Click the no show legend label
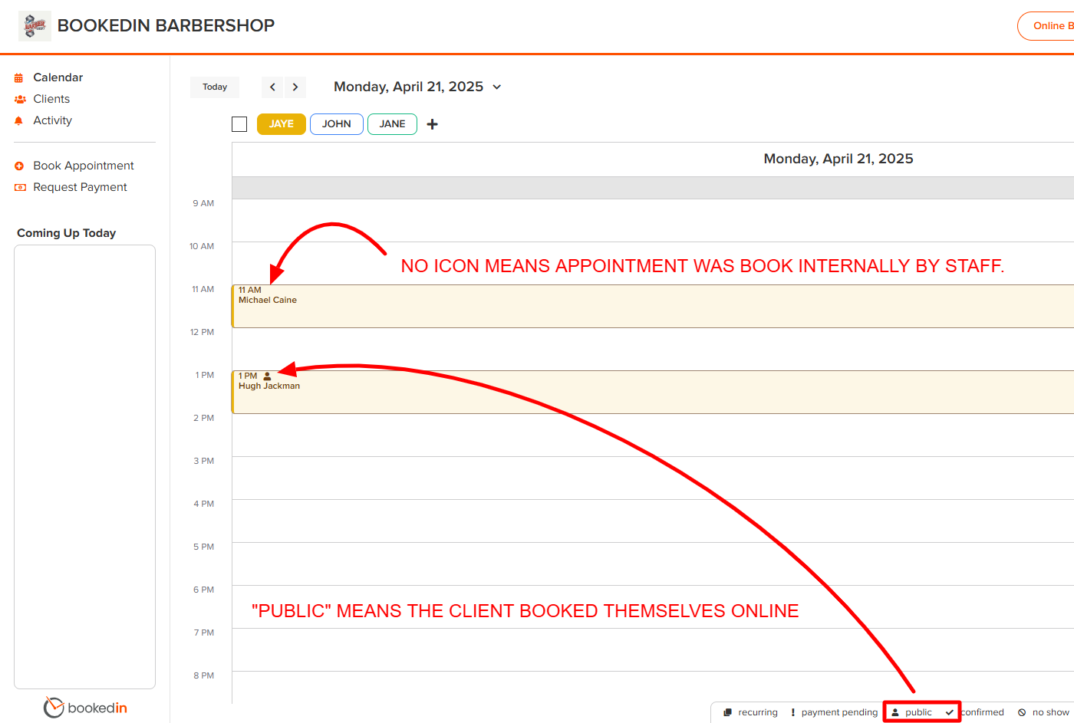1074x723 pixels. pos(1050,712)
